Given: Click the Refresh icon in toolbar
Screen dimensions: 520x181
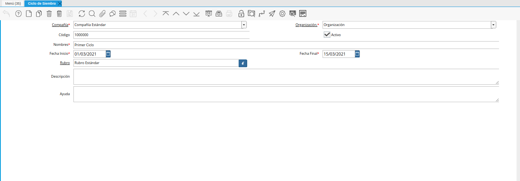Looking at the screenshot, I should click(82, 14).
